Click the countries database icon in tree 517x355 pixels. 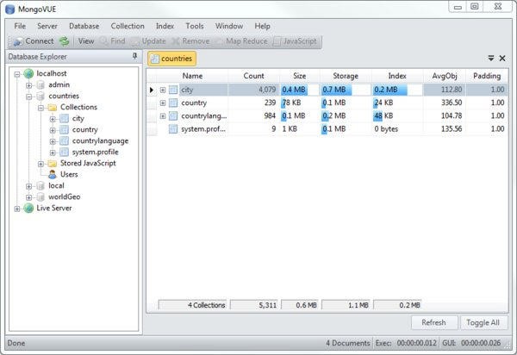(x=40, y=97)
